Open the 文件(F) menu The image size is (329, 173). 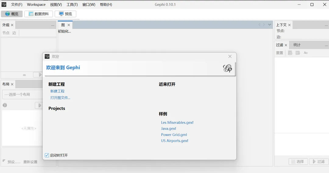pos(16,5)
